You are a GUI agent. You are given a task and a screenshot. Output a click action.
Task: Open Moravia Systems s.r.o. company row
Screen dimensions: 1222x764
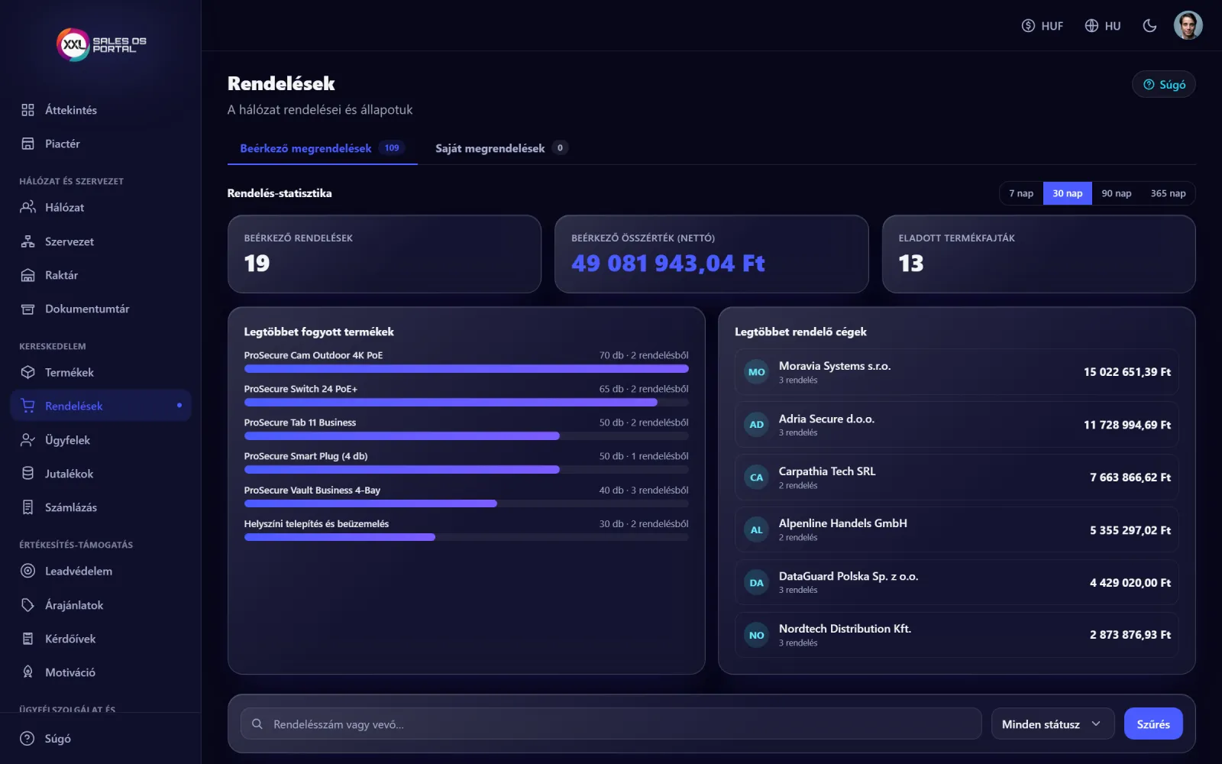coord(956,372)
